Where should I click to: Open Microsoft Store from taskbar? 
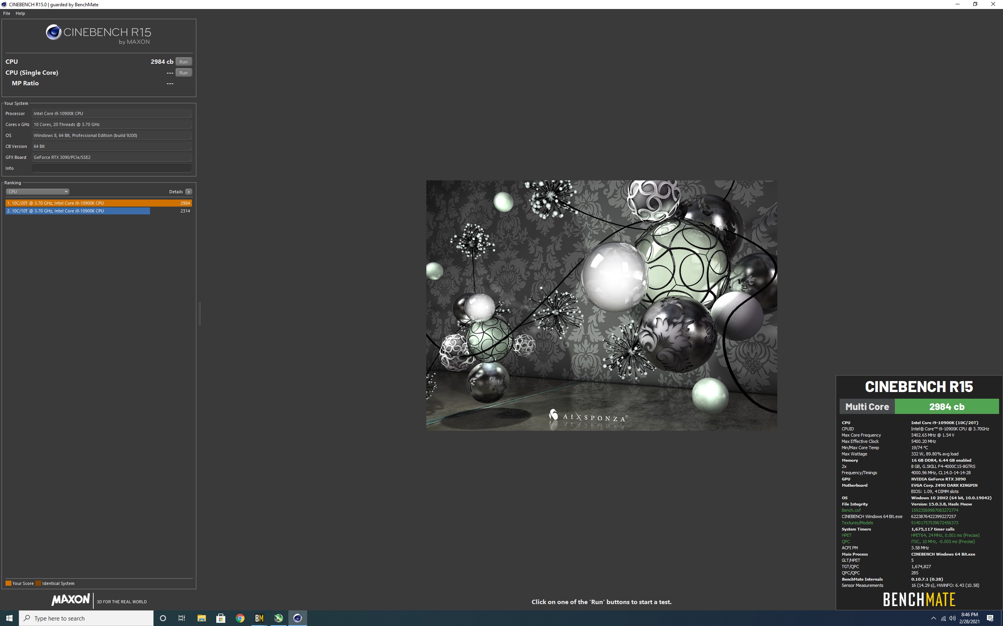click(x=221, y=618)
